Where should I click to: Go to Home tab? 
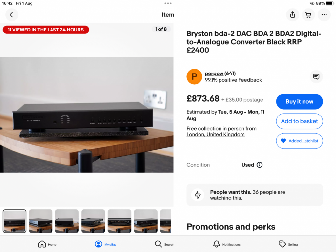point(47,244)
